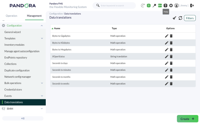Delete the Seconds to days translation
This screenshot has height=124, width=200.
[171, 63]
